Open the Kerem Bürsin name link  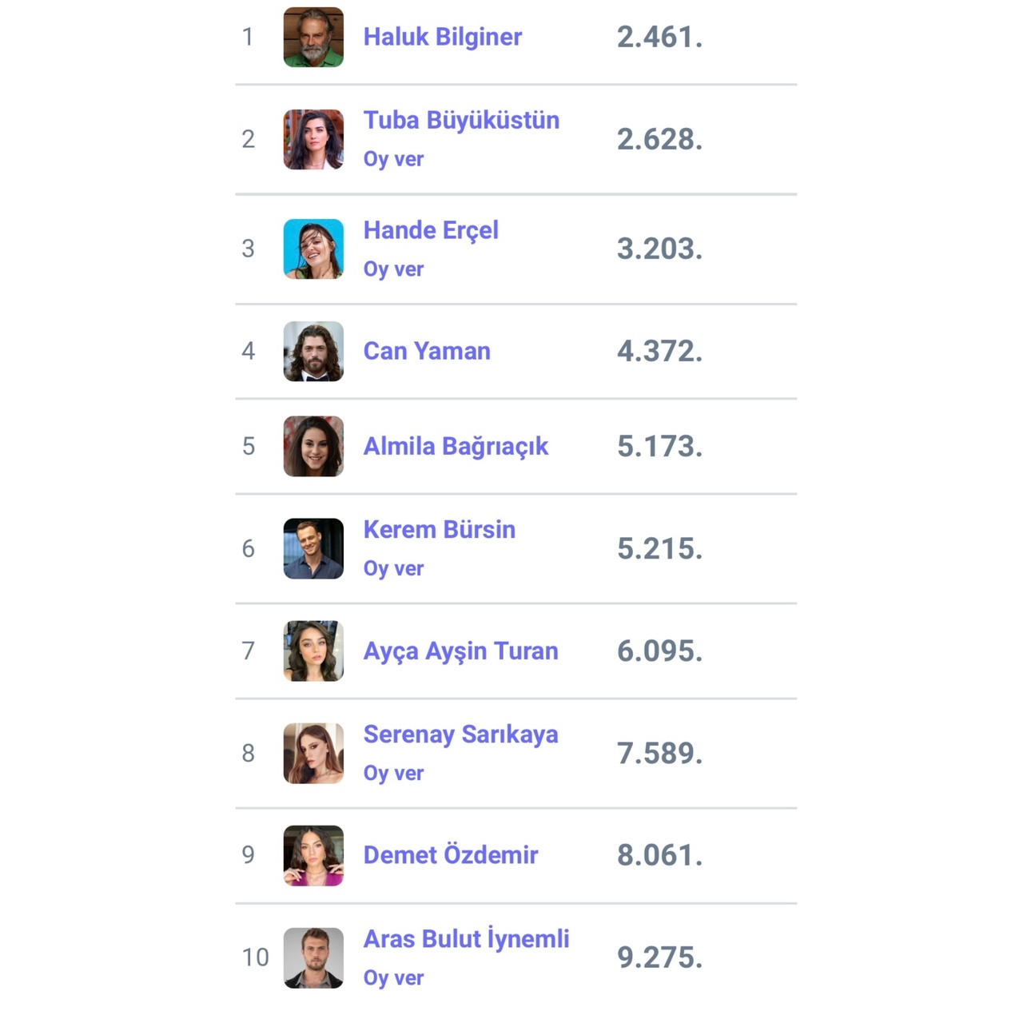(439, 529)
